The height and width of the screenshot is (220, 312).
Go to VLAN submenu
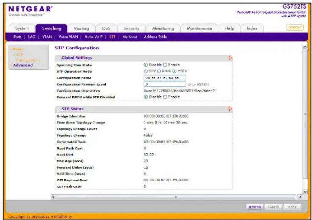tap(47, 37)
